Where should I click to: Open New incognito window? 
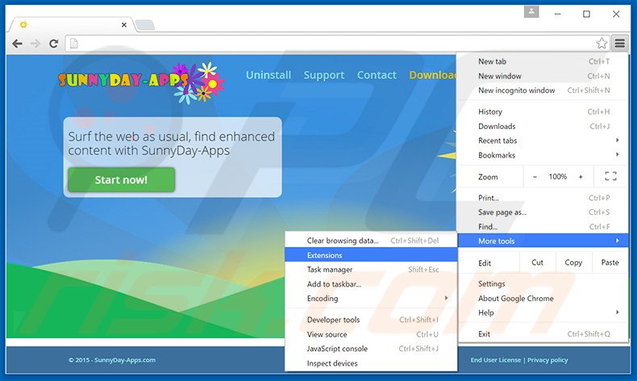(x=543, y=90)
